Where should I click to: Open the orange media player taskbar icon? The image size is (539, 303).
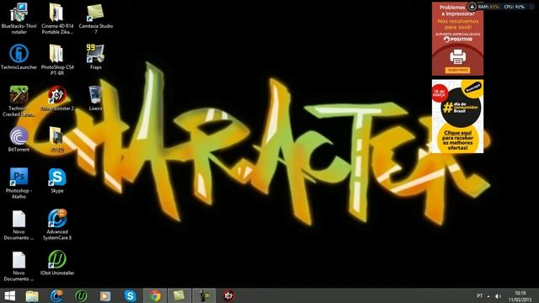pos(105,295)
